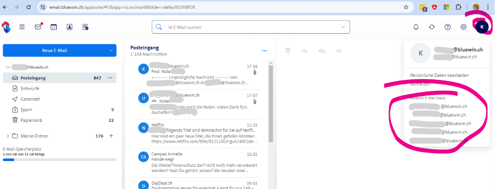
Task: Click the Netflix sender avatar N
Action: coord(143,127)
